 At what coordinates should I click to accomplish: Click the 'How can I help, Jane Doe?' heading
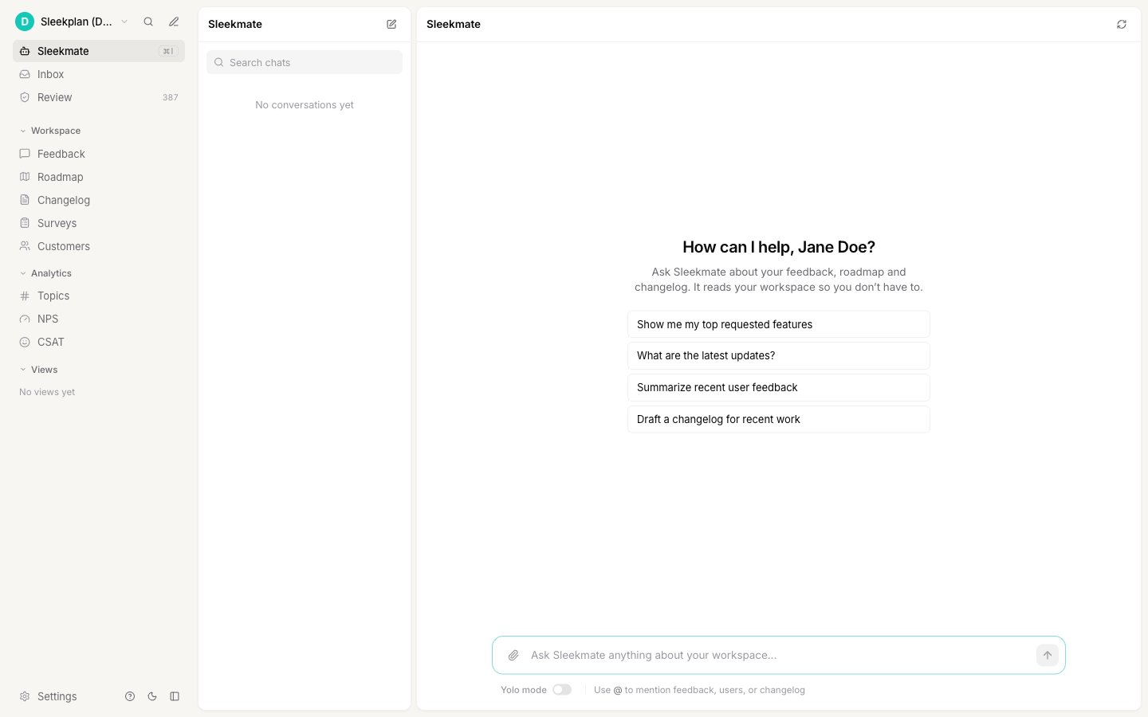click(x=779, y=247)
